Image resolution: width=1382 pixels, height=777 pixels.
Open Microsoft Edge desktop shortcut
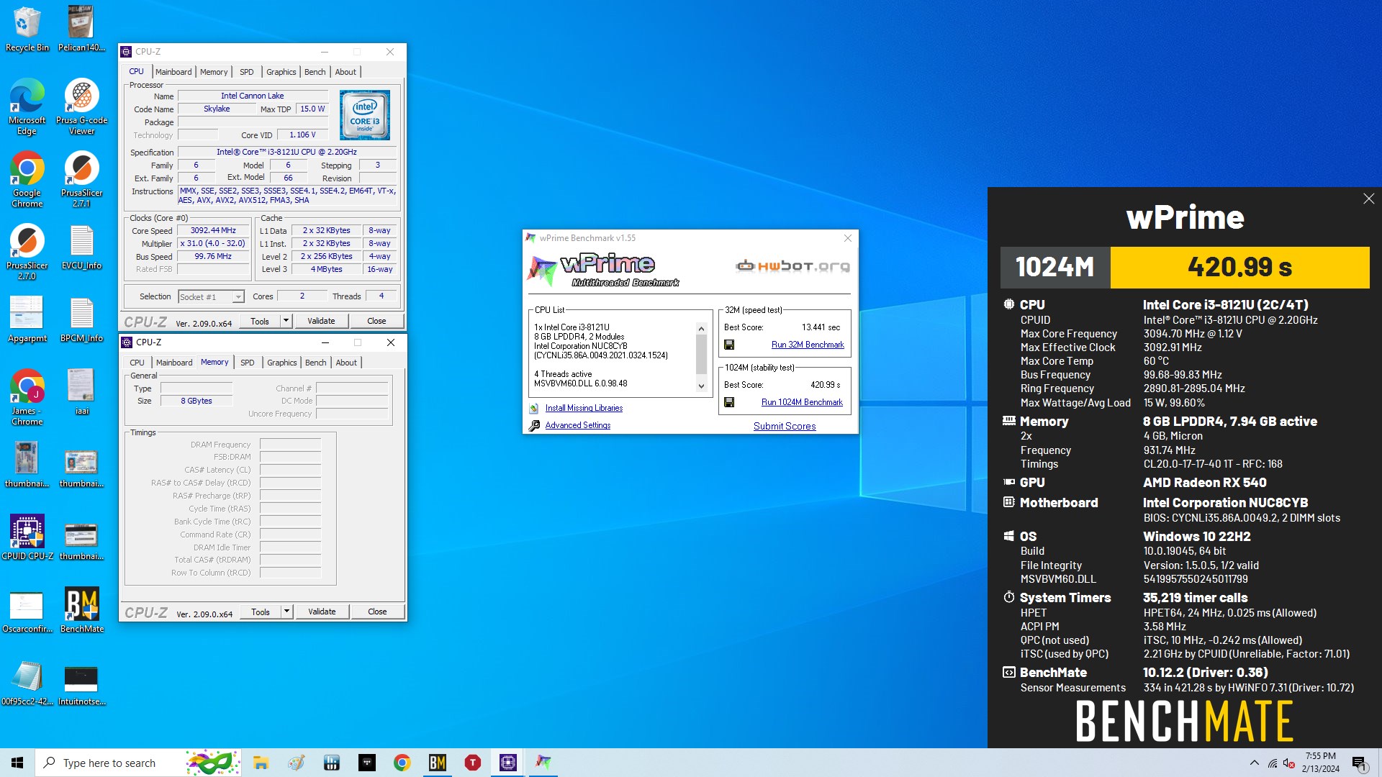click(x=27, y=106)
